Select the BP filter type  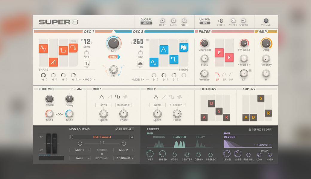224,77
